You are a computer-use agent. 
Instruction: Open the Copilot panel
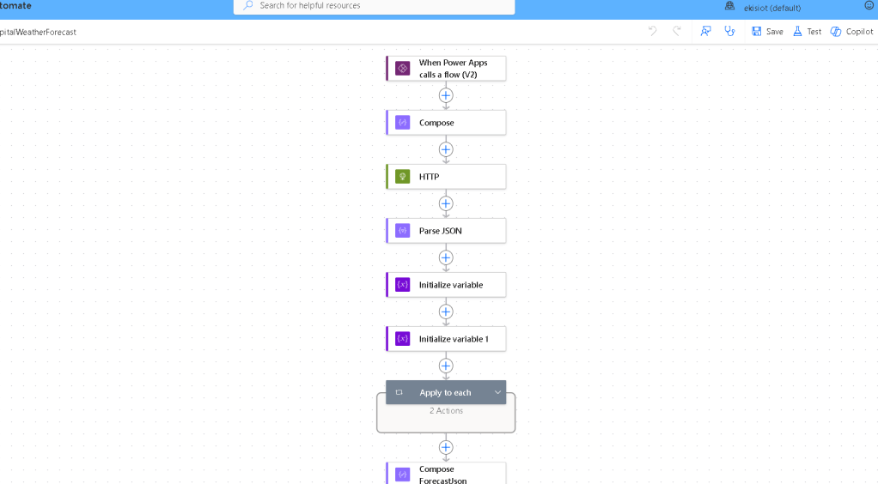[851, 31]
